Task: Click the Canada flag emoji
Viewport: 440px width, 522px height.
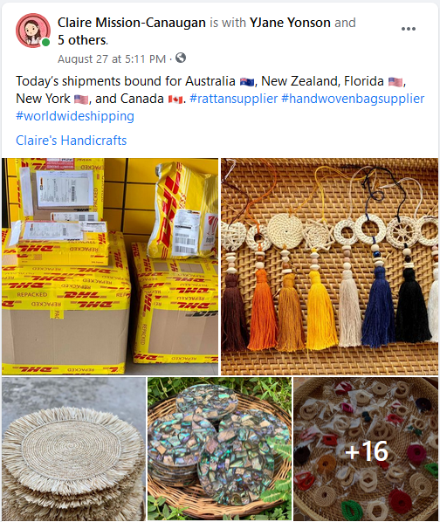Action: [175, 100]
